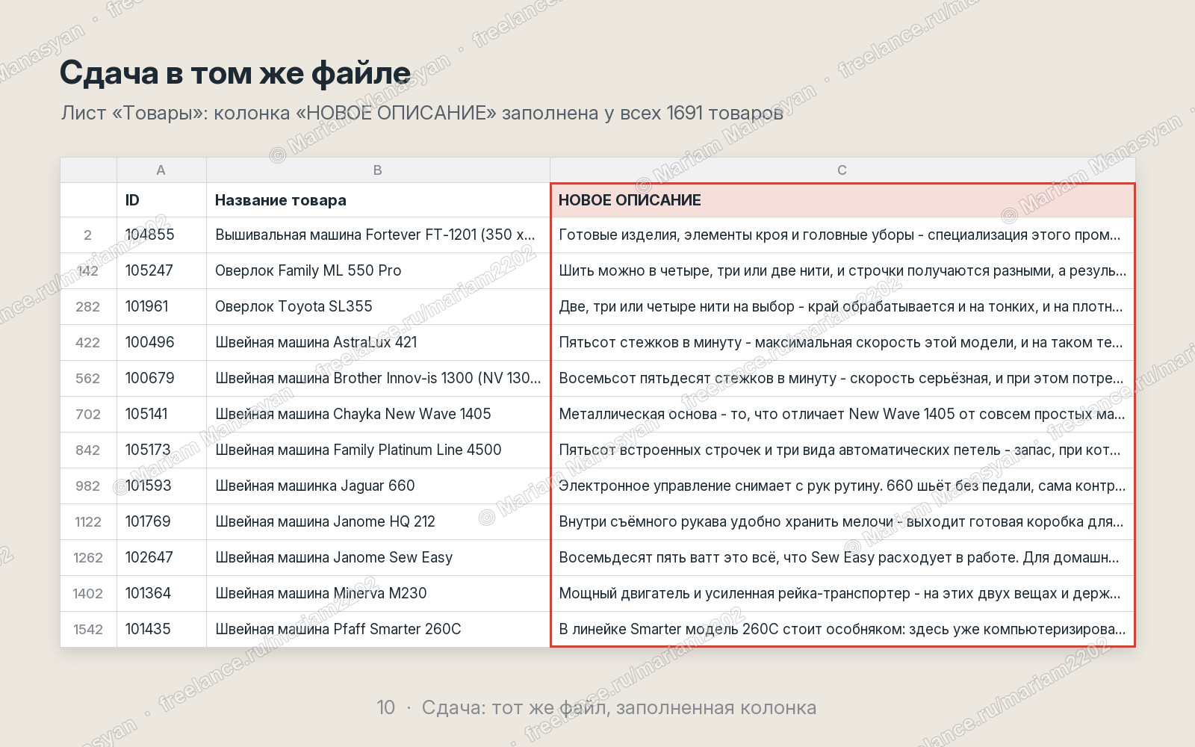Click description starting 'Пятьсот стежков в минуту'

[842, 343]
